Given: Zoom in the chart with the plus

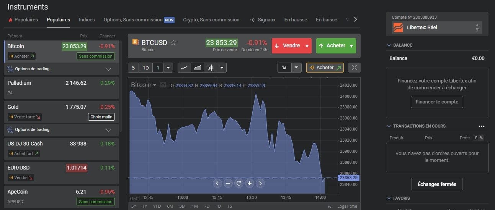Looking at the screenshot, I should 250,183.
